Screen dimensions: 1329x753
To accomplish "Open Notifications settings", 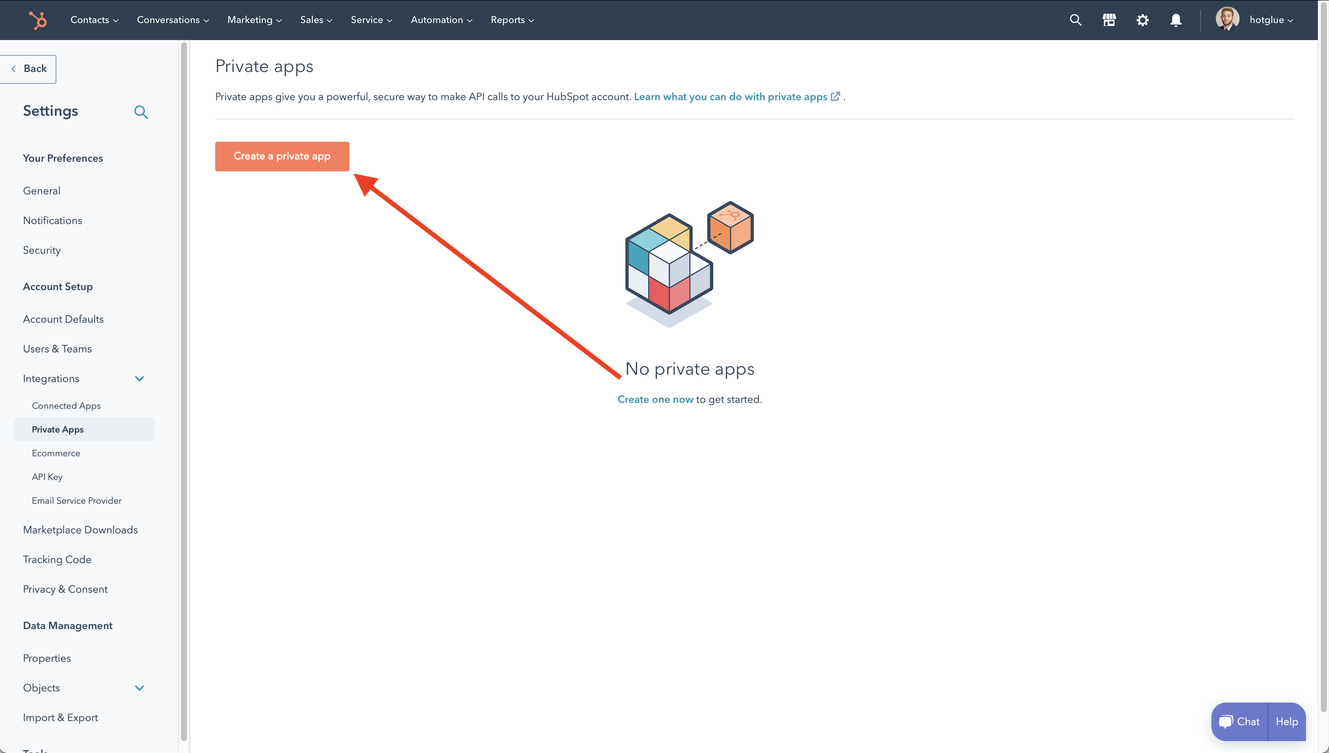I will [53, 220].
